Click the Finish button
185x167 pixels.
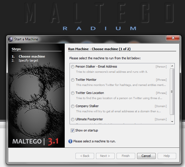(x=125, y=156)
